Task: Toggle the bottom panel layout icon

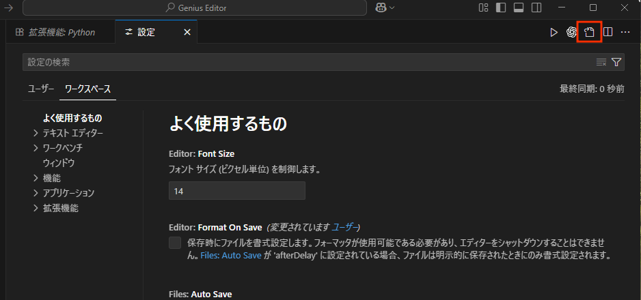Action: pyautogui.click(x=518, y=8)
